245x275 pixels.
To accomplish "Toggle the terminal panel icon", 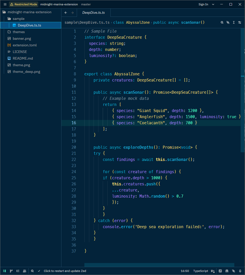I will coord(220,271).
